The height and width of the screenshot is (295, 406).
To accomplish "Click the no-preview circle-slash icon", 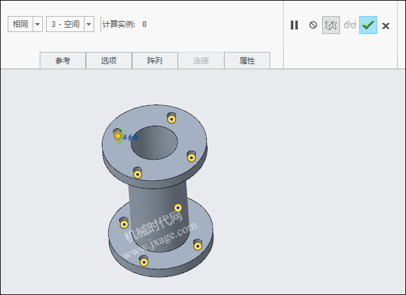I will (313, 25).
